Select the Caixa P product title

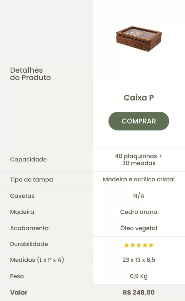point(139,98)
